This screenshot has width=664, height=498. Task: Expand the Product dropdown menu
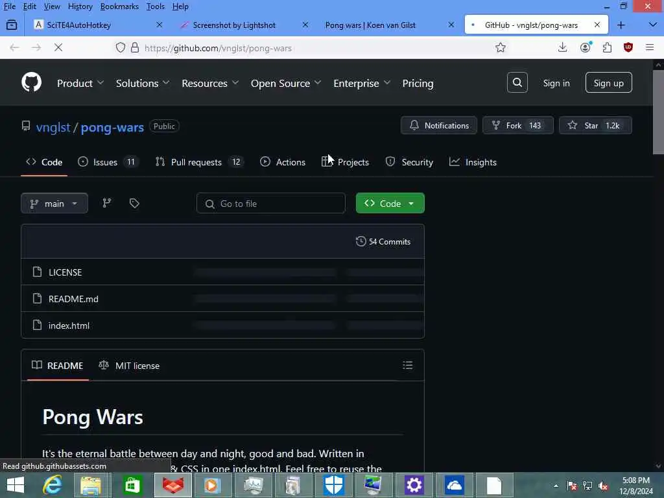click(80, 84)
